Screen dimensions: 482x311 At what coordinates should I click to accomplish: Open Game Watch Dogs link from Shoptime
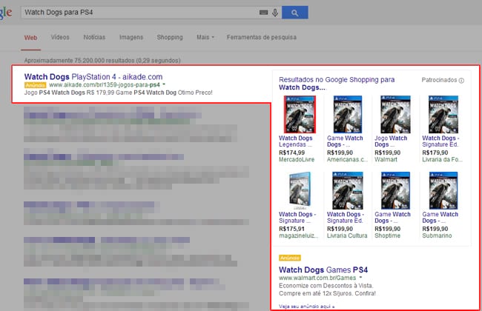click(x=392, y=218)
